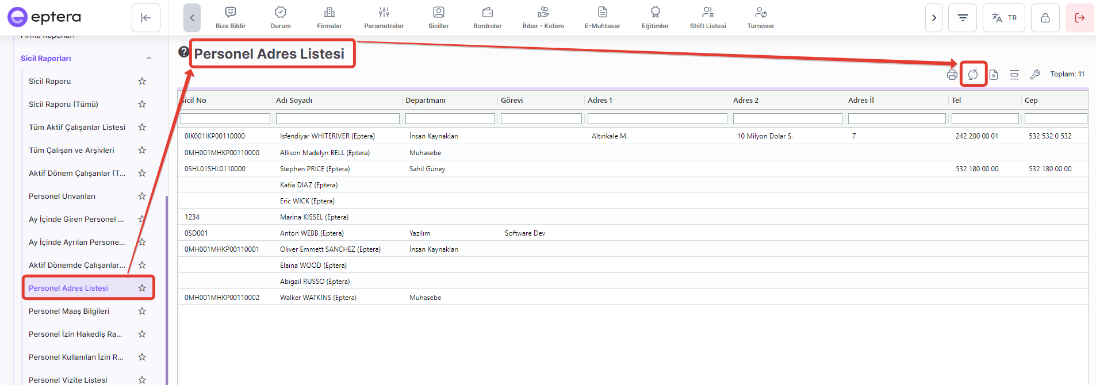The width and height of the screenshot is (1096, 385).
Task: Click the refresh list icon
Action: pos(973,75)
